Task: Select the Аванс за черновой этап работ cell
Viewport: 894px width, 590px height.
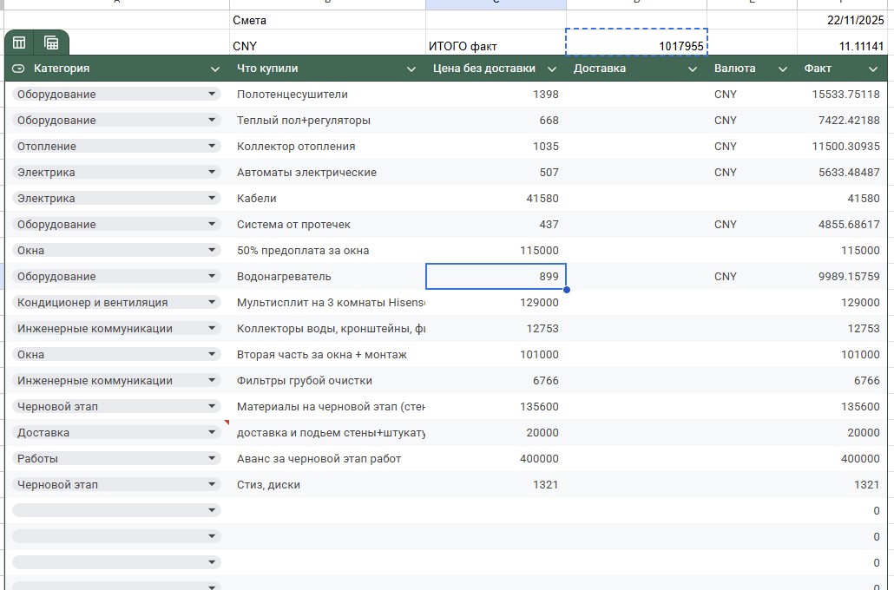Action: 328,458
